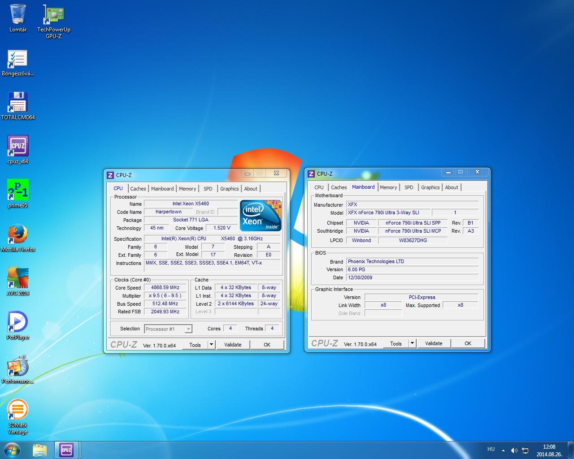Click the CPU-Z taskbar button
574x459 pixels.
tap(66, 450)
